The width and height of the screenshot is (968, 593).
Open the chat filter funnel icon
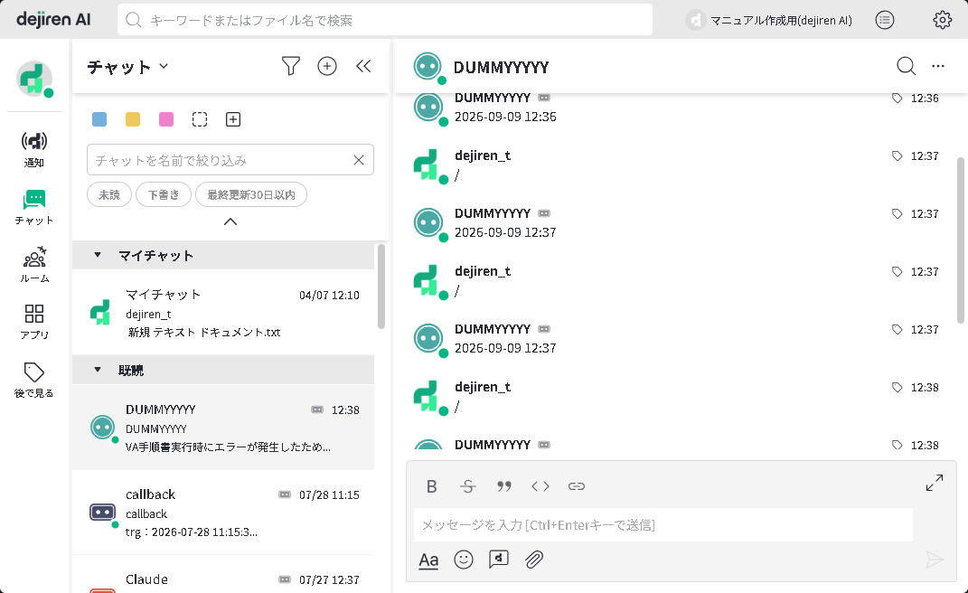click(x=291, y=66)
